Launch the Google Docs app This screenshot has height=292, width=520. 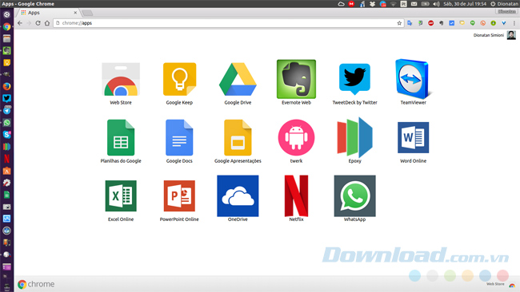(179, 137)
